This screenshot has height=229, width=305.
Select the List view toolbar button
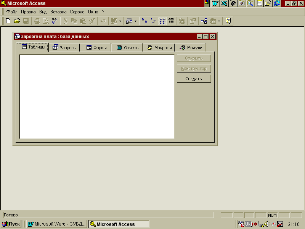(162, 21)
